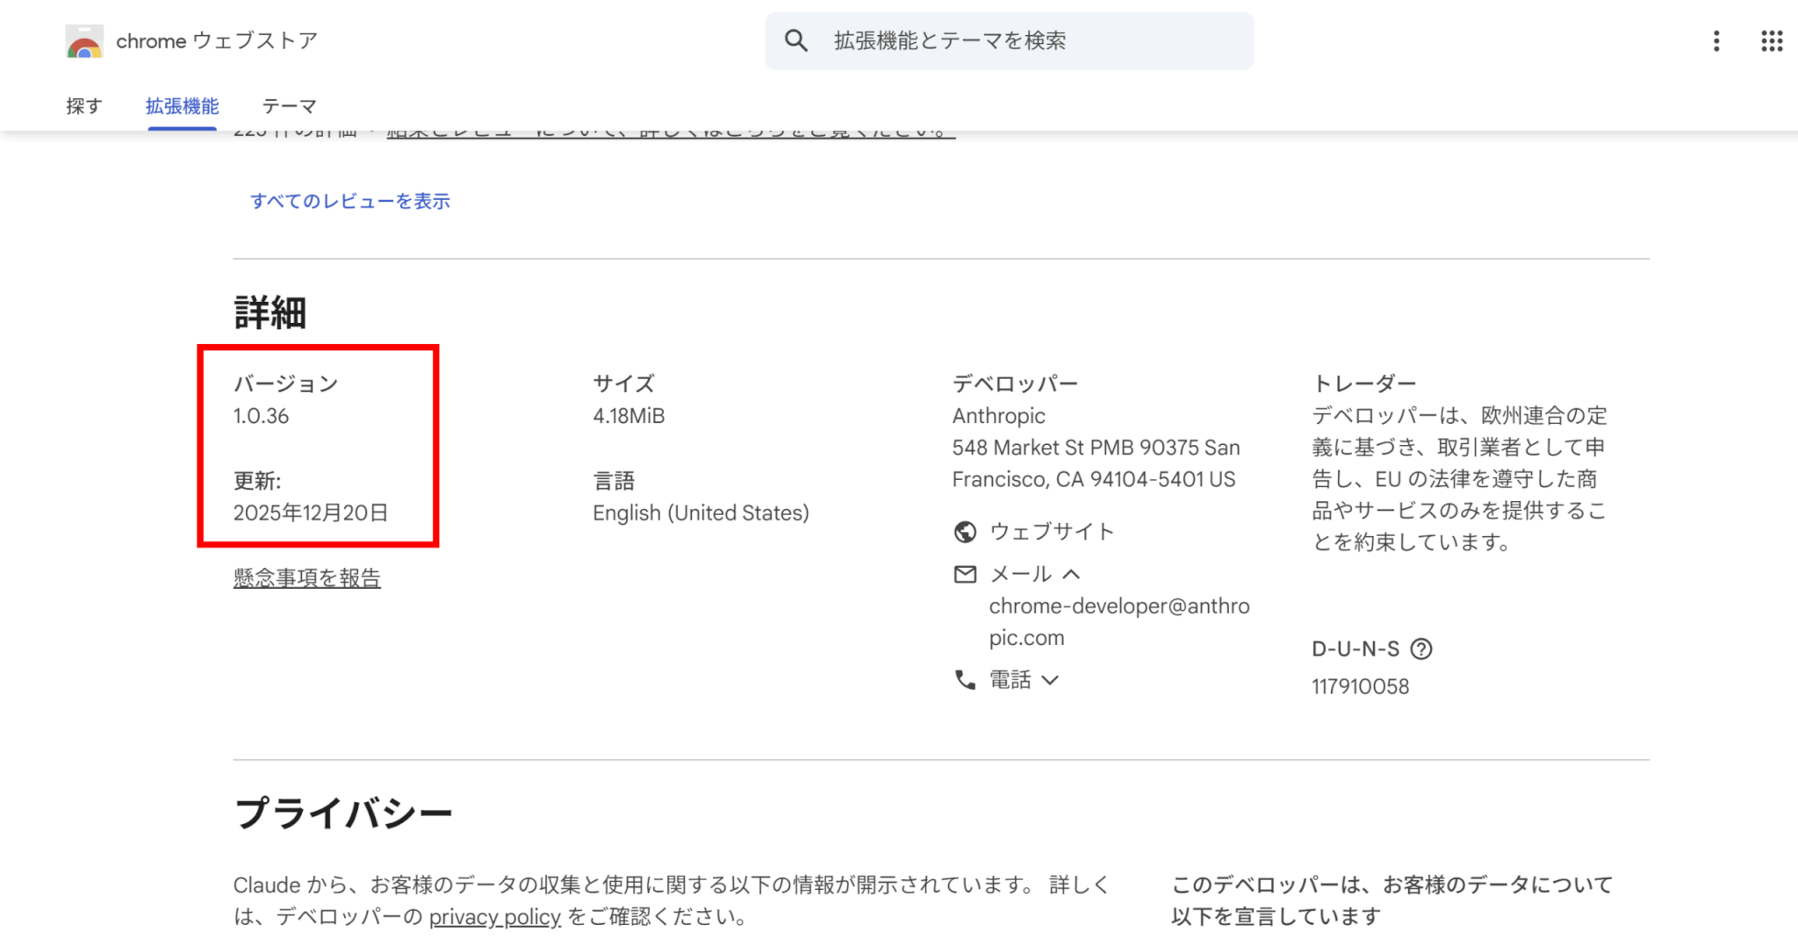Viewport: 1798px width, 946px height.
Task: Click the すべてのレビューを表示 link
Action: [x=349, y=201]
